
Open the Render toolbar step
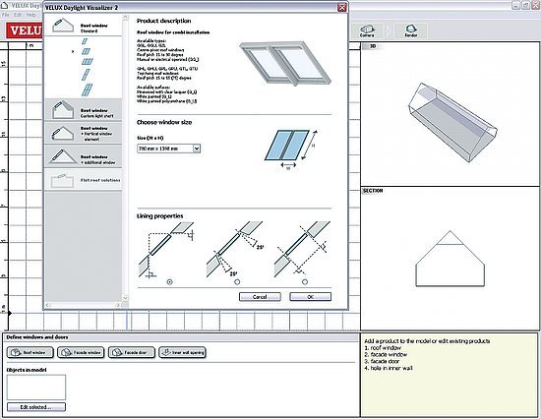tap(411, 31)
